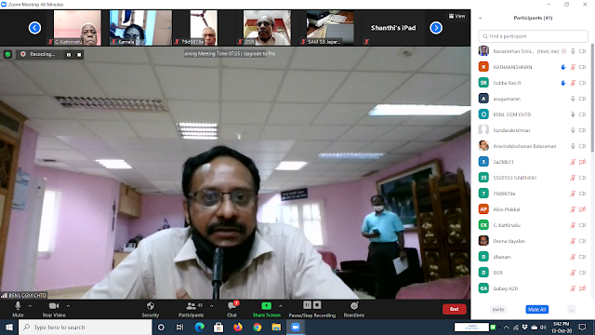Pause recording in bottom toolbar
The height and width of the screenshot is (335, 595).
(308, 305)
